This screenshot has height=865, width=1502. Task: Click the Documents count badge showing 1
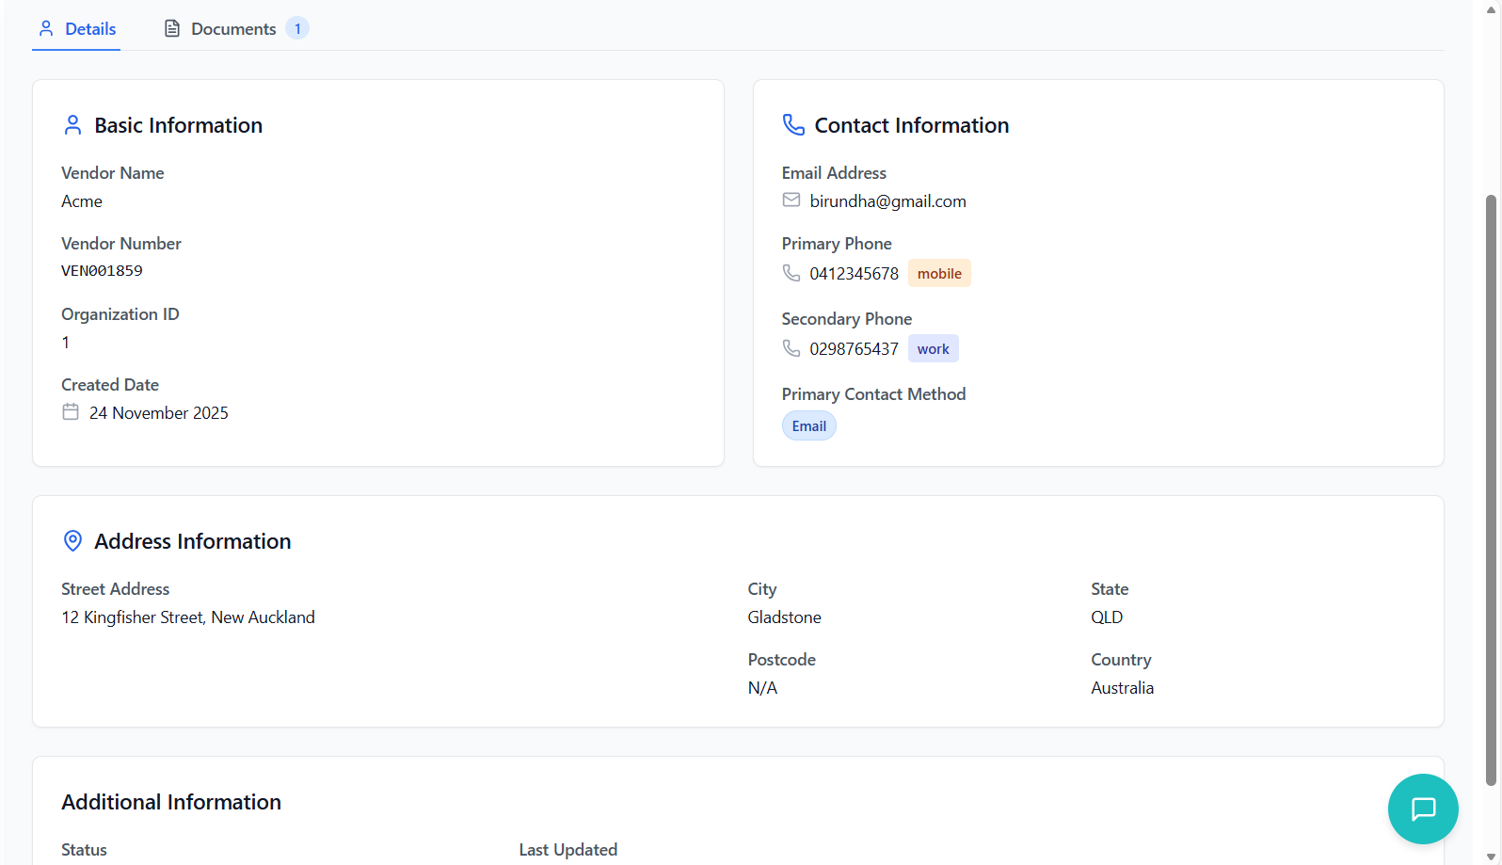click(x=297, y=28)
